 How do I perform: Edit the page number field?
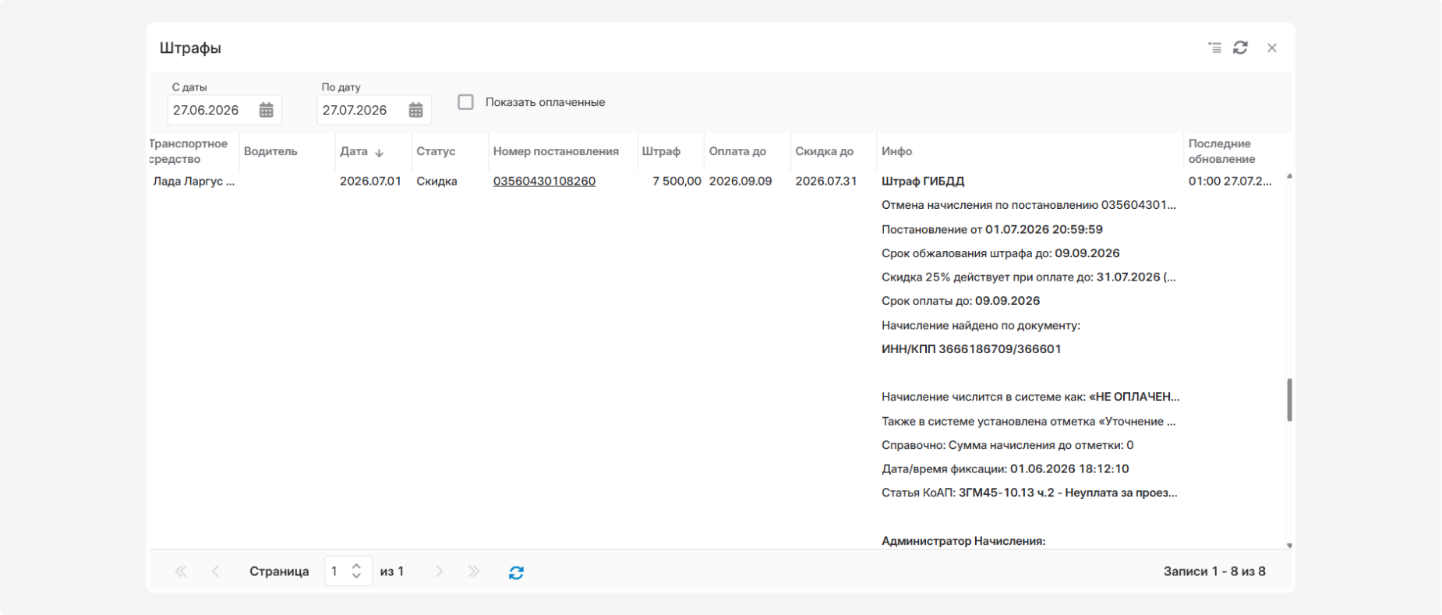(337, 571)
